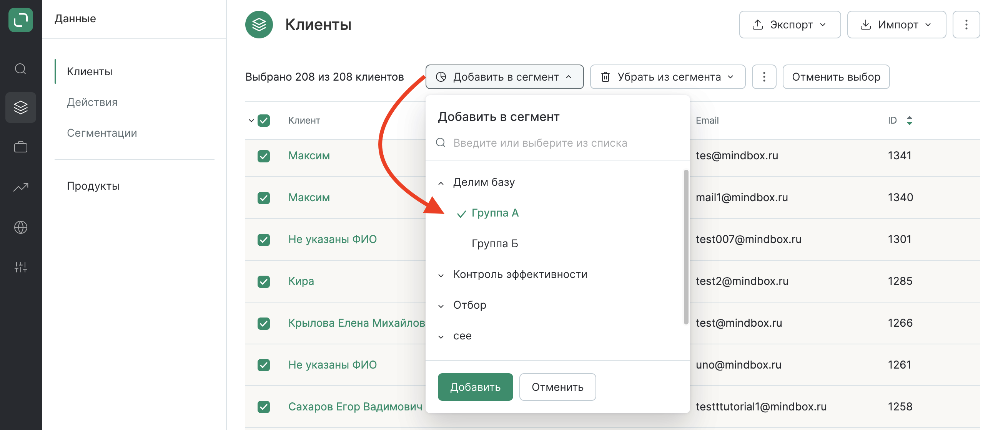
Task: Open the selection options chevron beside header checkbox
Action: [251, 121]
